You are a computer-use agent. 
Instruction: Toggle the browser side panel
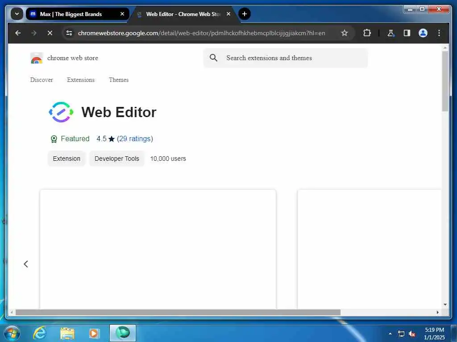click(x=407, y=33)
